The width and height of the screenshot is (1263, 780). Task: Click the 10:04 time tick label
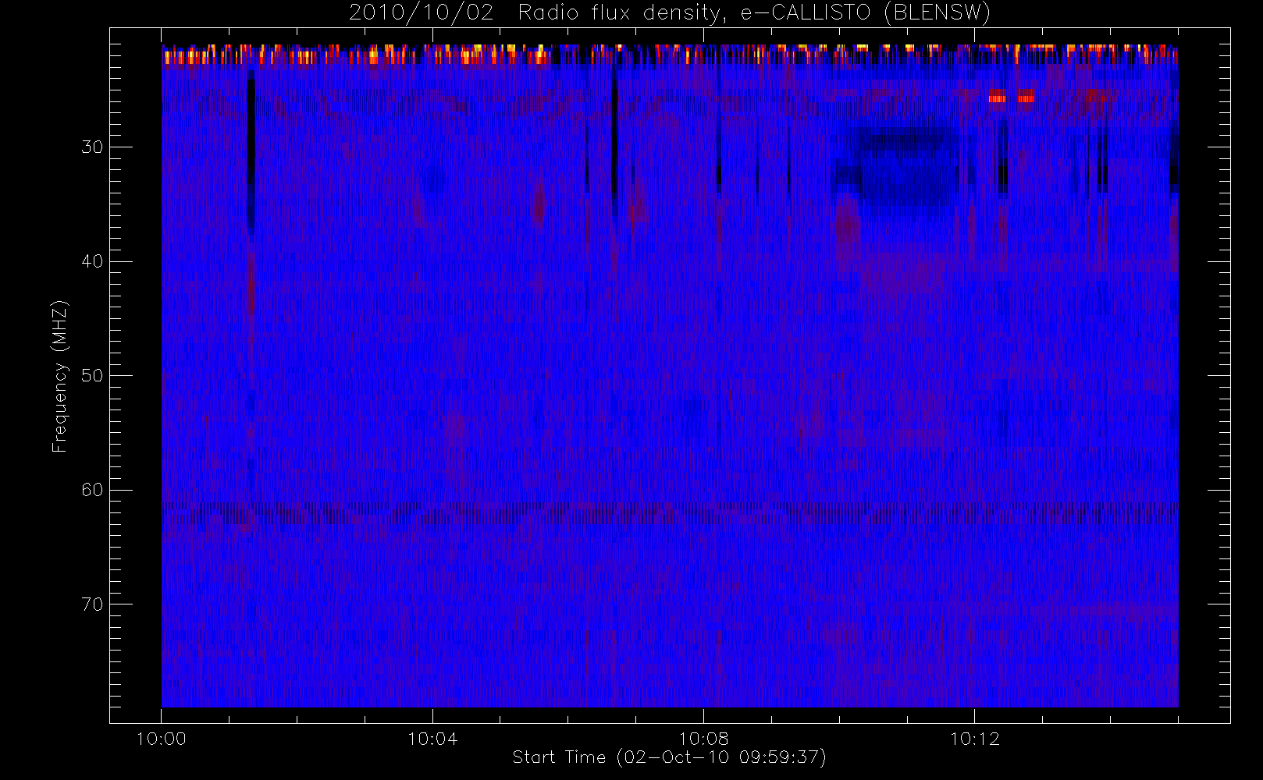pos(432,739)
